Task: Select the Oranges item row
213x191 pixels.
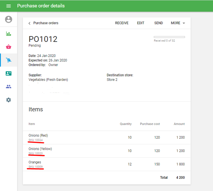Action: point(106,164)
